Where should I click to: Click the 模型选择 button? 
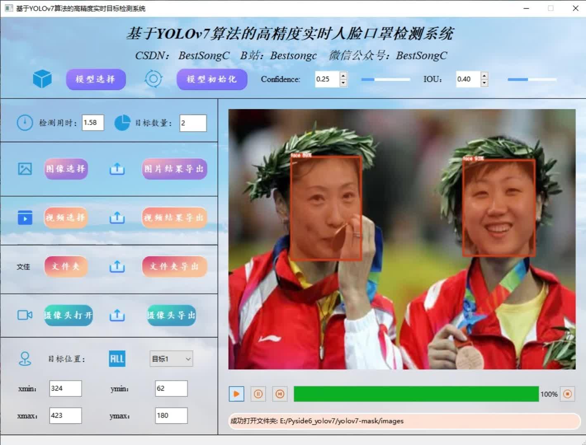click(96, 79)
